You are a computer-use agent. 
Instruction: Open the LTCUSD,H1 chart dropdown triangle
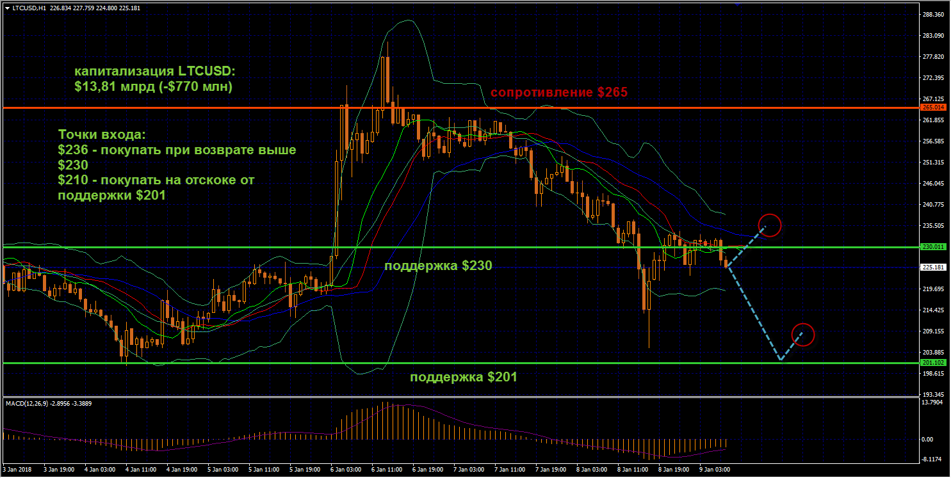[x=7, y=8]
